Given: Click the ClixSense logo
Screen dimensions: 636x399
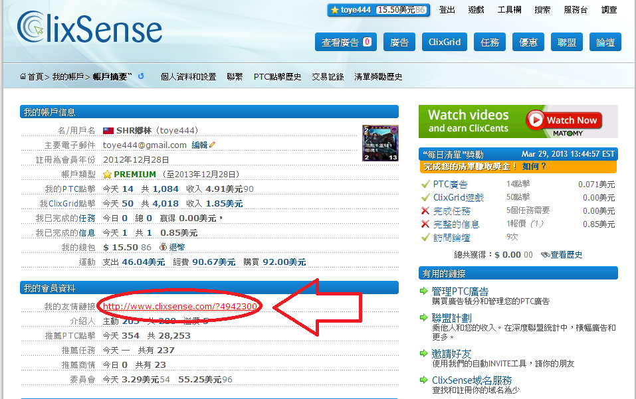Looking at the screenshot, I should 90,27.
